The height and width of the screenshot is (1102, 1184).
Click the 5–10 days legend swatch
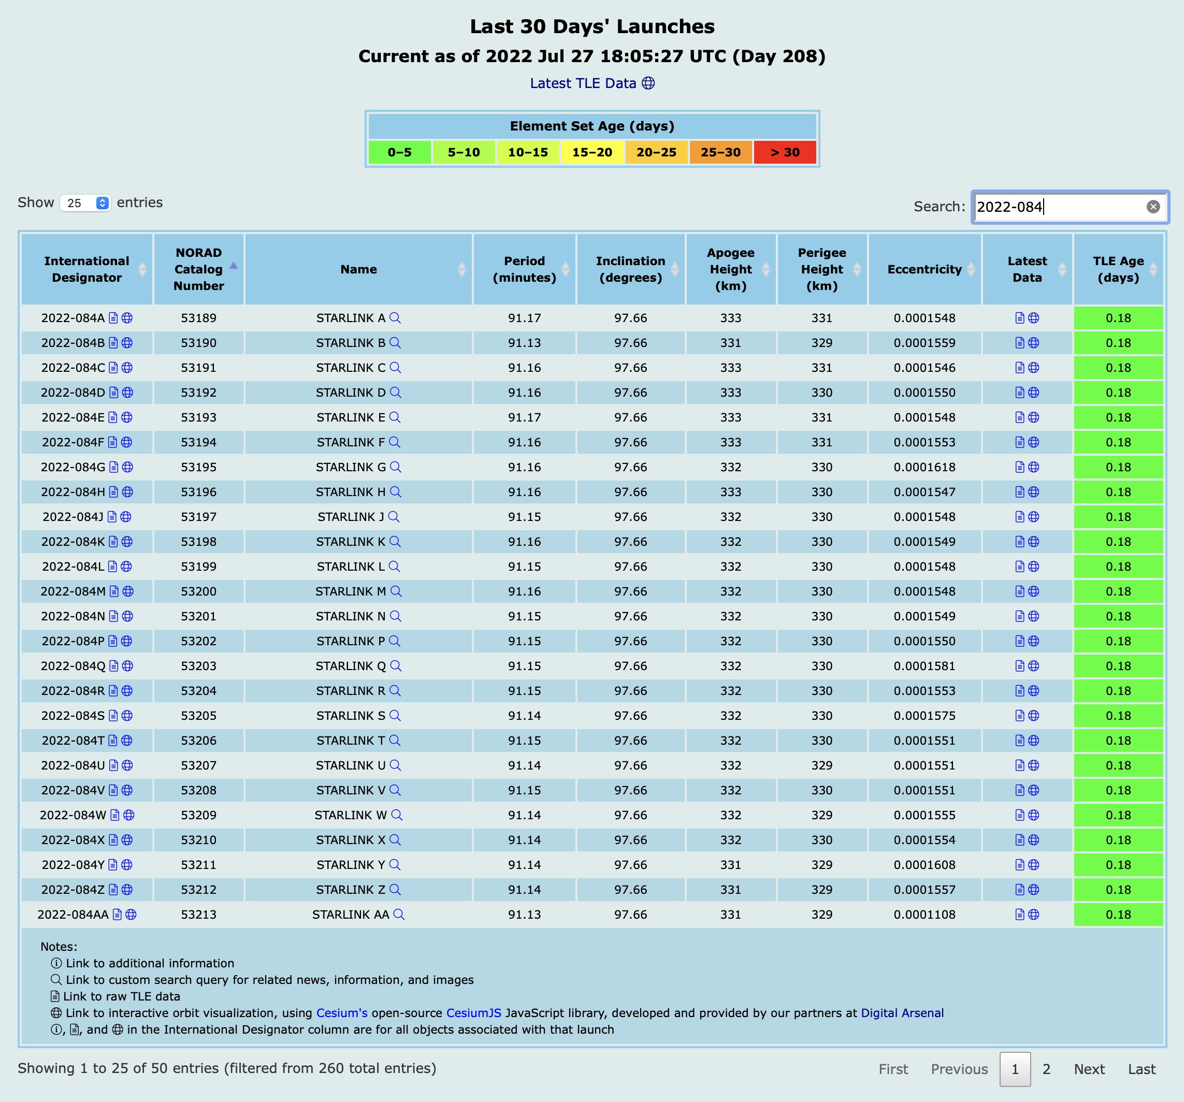coord(464,152)
